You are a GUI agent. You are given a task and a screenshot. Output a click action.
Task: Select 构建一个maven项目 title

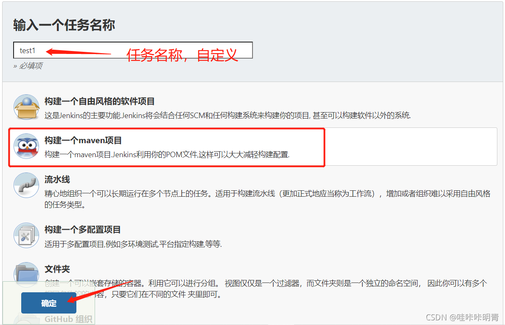point(83,141)
